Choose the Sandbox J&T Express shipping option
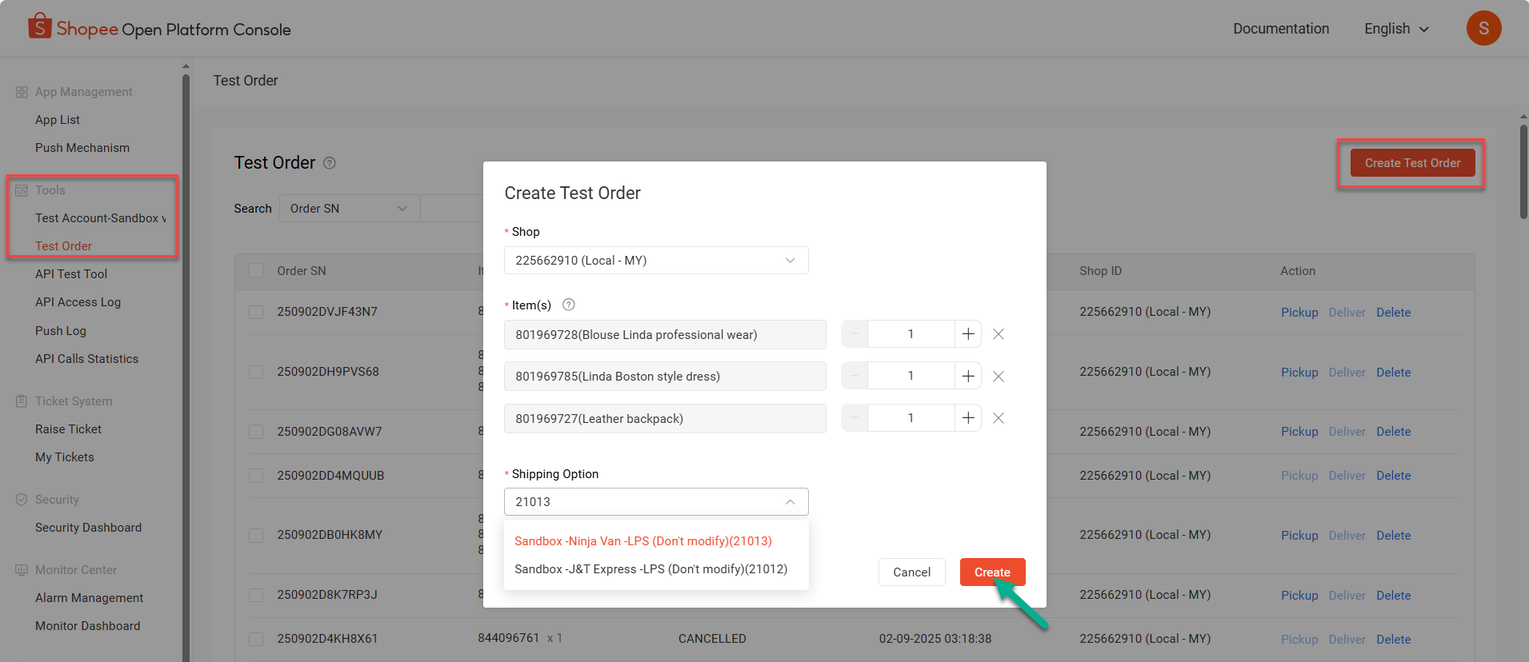 (x=650, y=569)
